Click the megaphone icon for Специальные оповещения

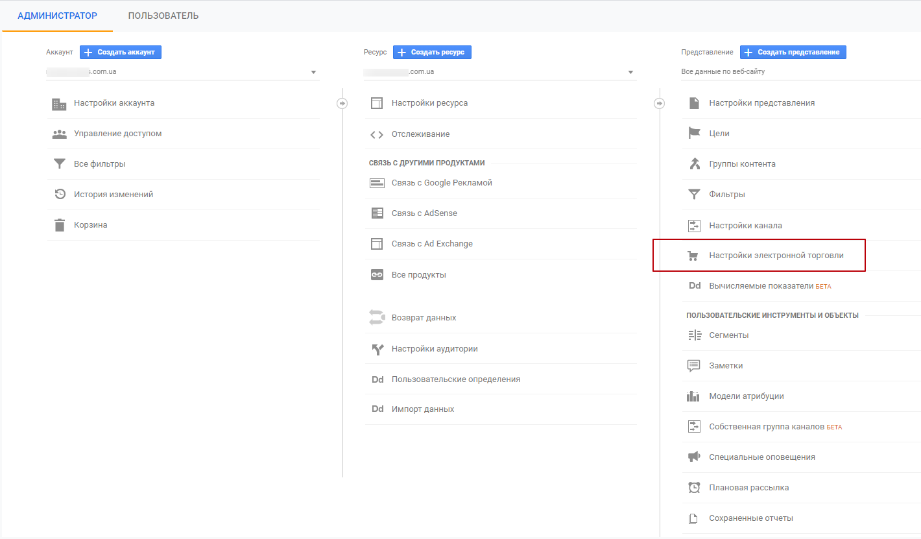(694, 457)
